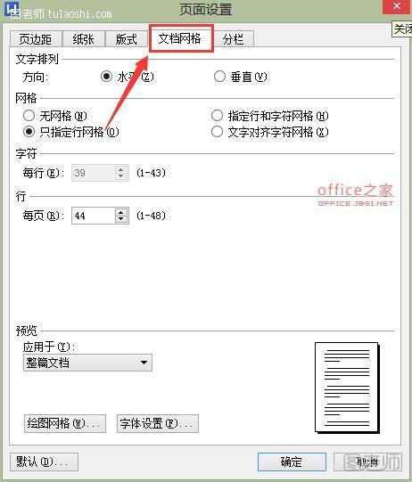This screenshot has width=412, height=482.
Task: Select 文字对齐字符网格 radio option
Action: coord(218,132)
